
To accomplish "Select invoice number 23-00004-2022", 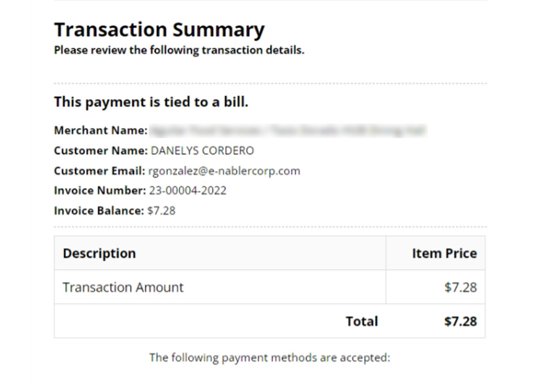I will (187, 191).
